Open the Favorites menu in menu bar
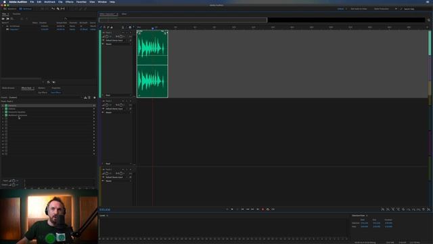Image resolution: width=433 pixels, height=244 pixels. [x=81, y=2]
